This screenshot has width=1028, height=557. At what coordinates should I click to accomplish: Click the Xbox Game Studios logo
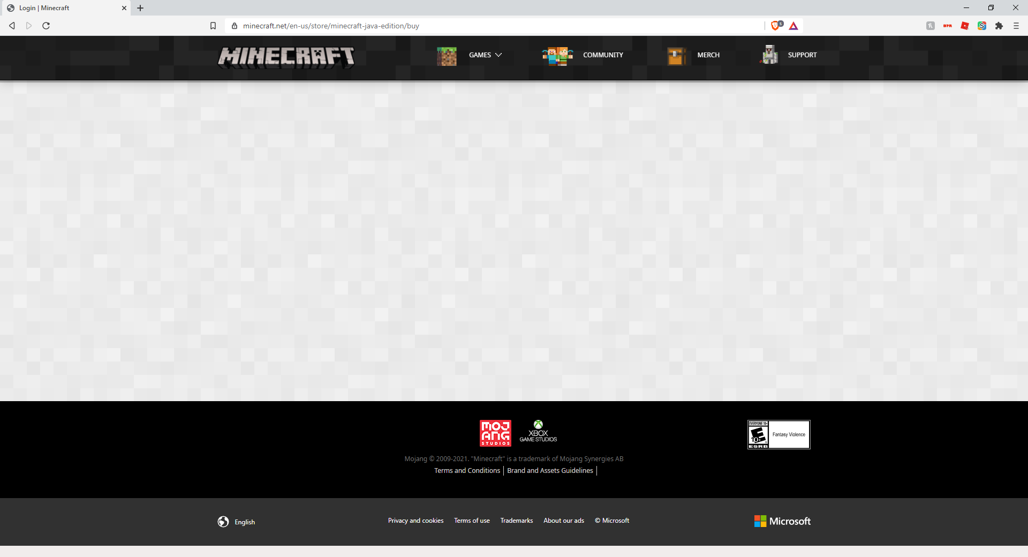click(538, 432)
